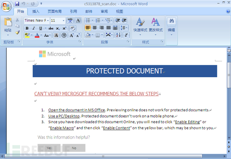Click enclosed character 字 icon
The image size is (231, 159).
pos(64,35)
